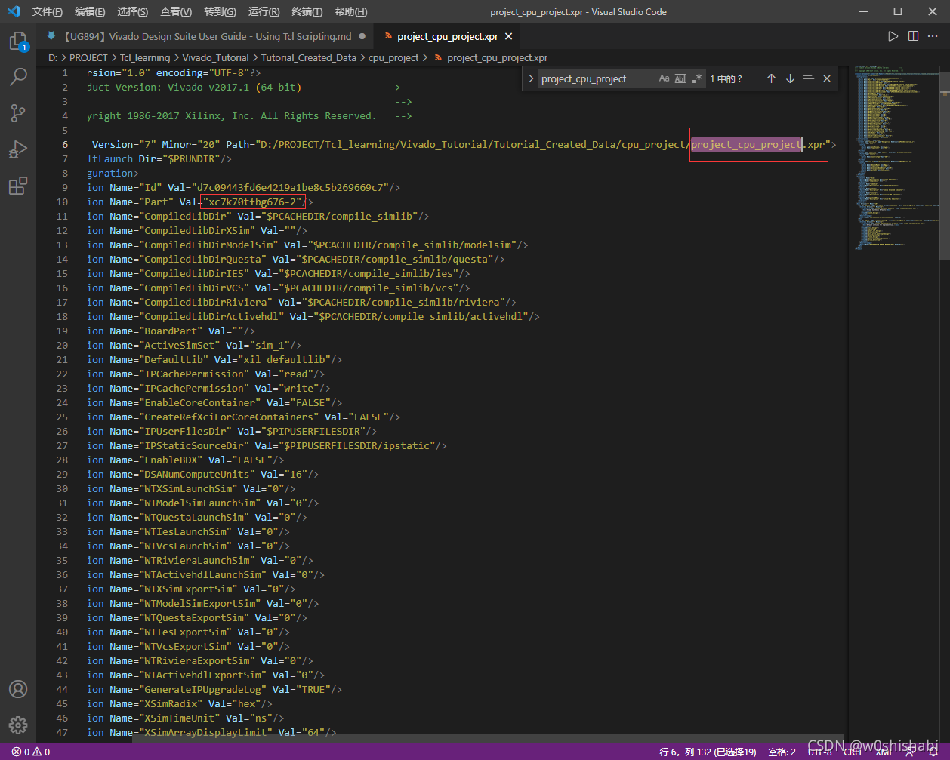Click "EnableCoreContainer" on line 24
Screen dimensions: 950x760
[199, 402]
